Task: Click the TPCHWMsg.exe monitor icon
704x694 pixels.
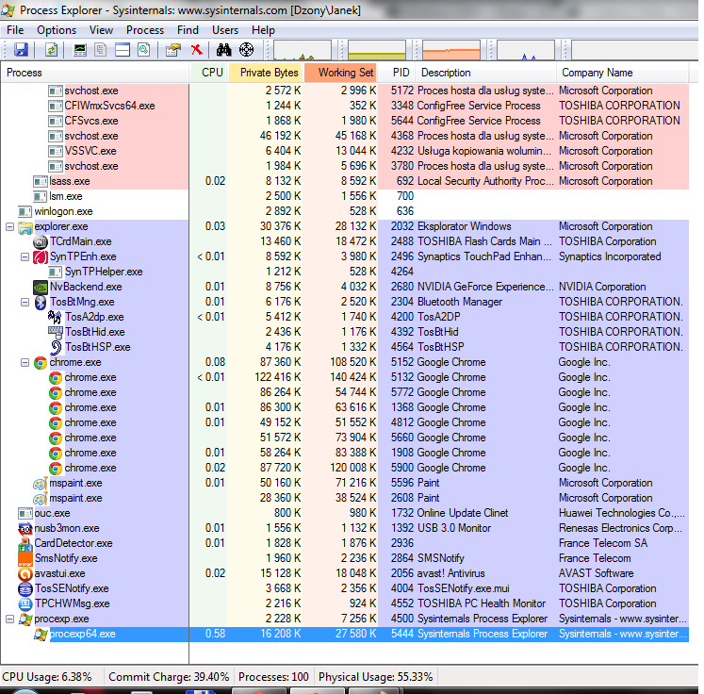Action: 25,604
